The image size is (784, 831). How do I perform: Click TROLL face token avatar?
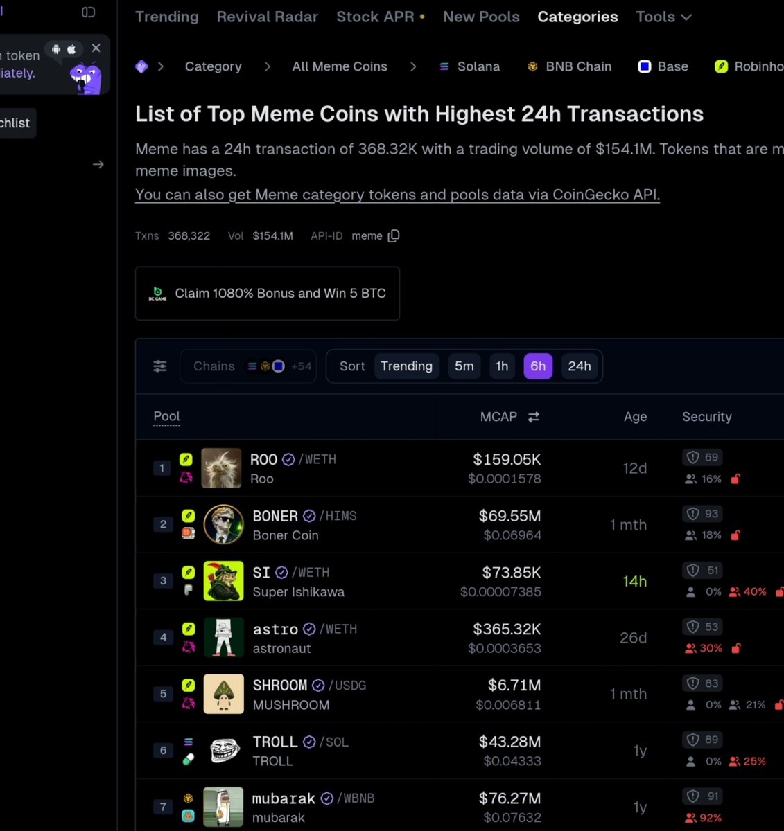click(223, 750)
